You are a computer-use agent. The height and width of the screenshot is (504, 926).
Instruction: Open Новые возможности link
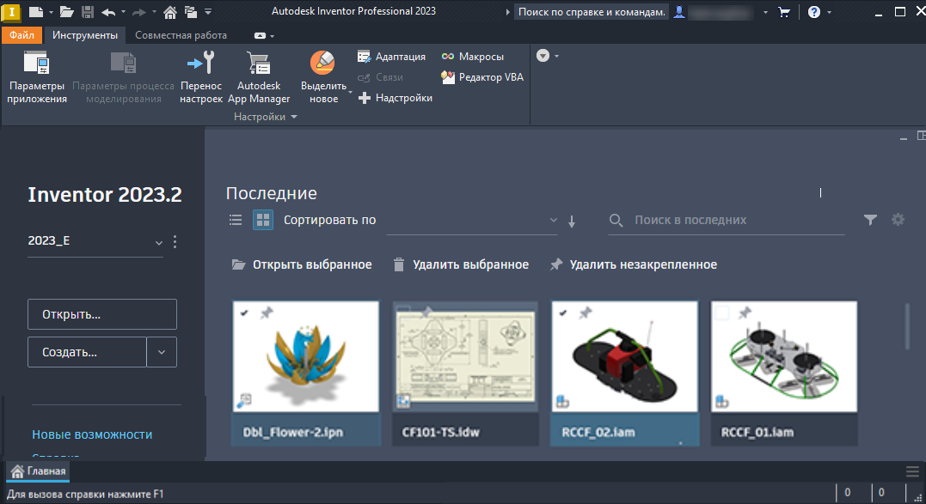coord(92,434)
